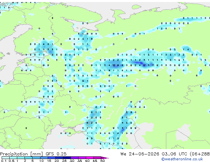Select the 2–5 mm legend color box

coord(28,158)
